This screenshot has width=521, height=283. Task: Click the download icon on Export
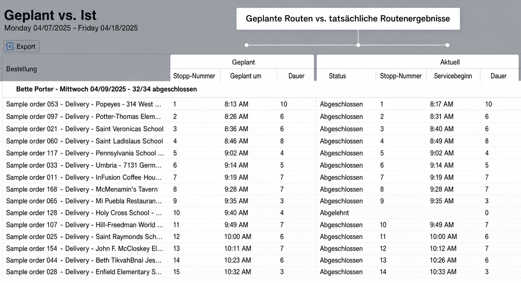(10, 46)
